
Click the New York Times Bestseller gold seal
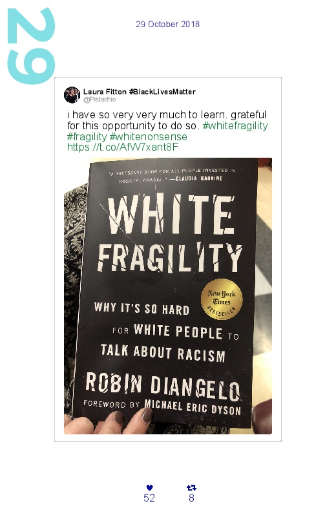coord(222,299)
